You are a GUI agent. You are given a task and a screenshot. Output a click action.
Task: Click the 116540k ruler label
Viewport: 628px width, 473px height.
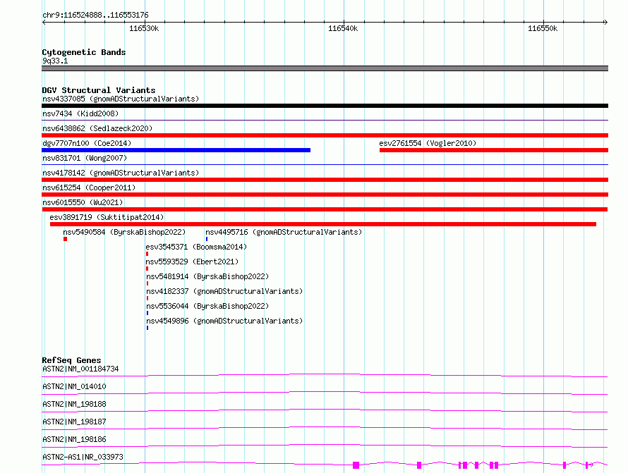[x=343, y=28]
